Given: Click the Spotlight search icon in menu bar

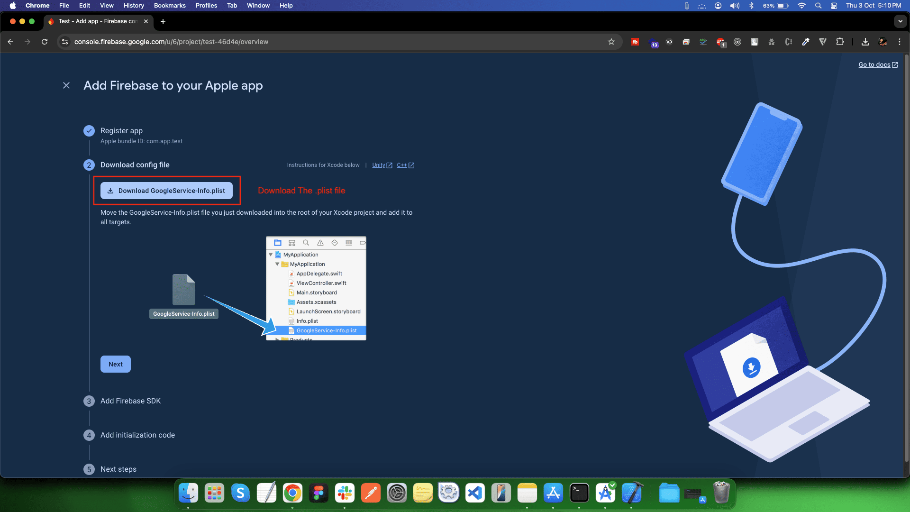Looking at the screenshot, I should 818,6.
